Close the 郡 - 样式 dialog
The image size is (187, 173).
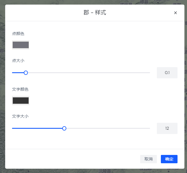pyautogui.click(x=176, y=13)
